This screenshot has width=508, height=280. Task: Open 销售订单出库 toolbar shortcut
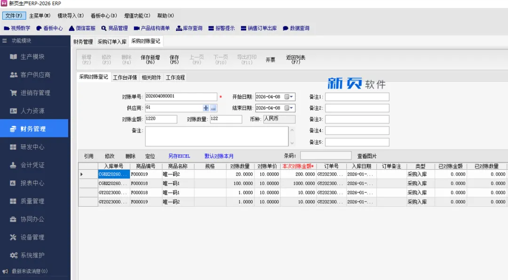pos(259,28)
